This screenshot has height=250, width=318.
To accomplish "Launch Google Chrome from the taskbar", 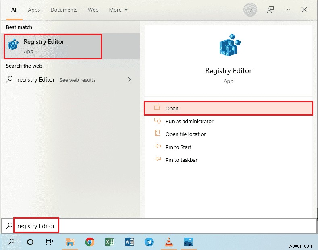I will [x=89, y=242].
